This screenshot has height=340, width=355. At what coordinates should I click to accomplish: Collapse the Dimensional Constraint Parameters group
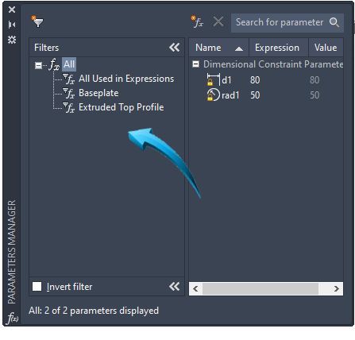click(x=195, y=64)
